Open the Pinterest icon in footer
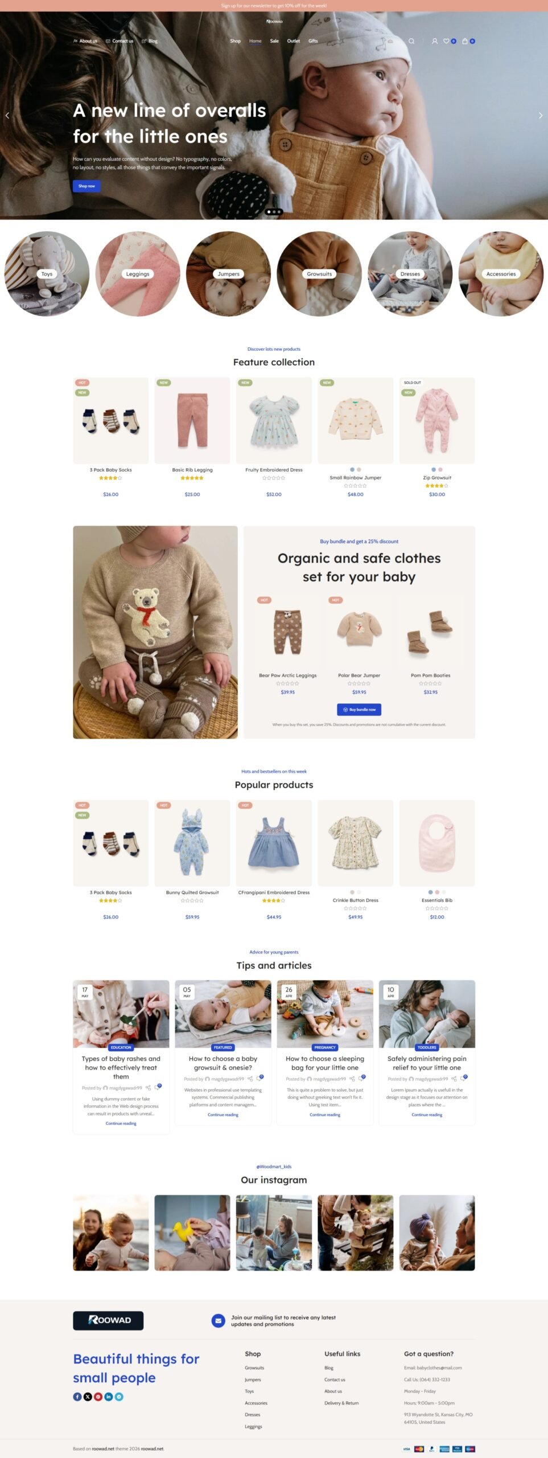Image resolution: width=548 pixels, height=1458 pixels. [x=98, y=1396]
